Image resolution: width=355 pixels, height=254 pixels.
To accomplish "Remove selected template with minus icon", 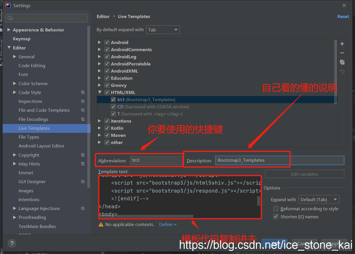I will (342, 53).
